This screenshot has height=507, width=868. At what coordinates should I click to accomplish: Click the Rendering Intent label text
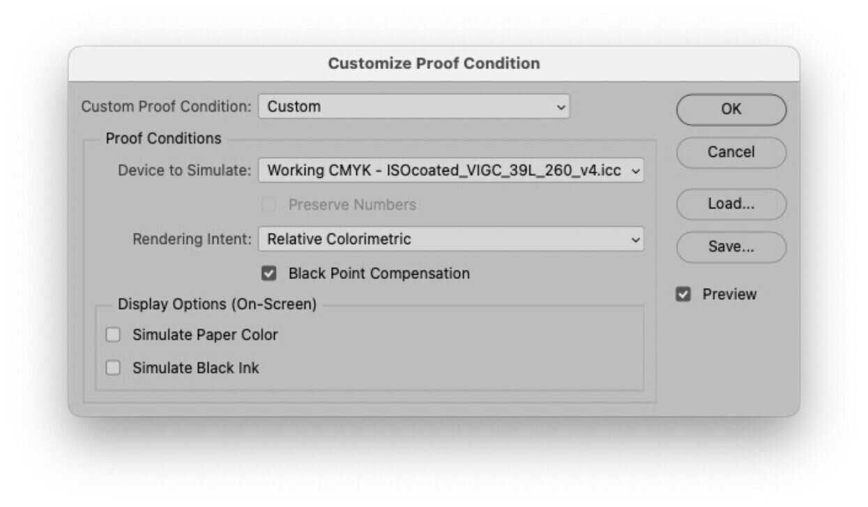192,239
